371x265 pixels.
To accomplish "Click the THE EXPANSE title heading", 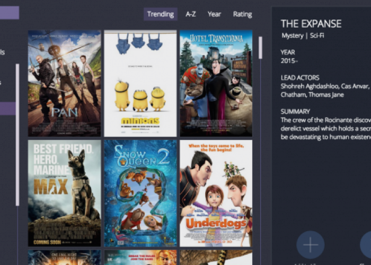I will 311,24.
